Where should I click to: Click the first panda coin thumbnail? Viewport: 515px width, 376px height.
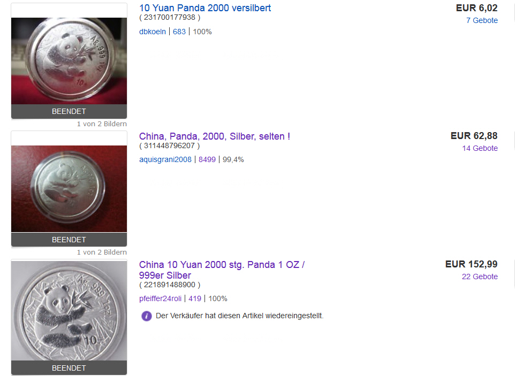[69, 61]
